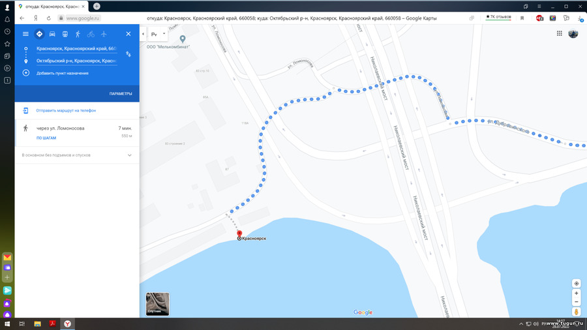Screen dimensions: 587x330
Task: Edit the starting point Красноярск field
Action: pos(77,49)
